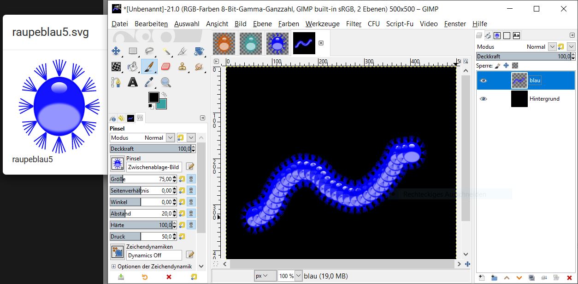The image size is (578, 284).
Task: Open the brush Modus dropdown in tool options
Action: [x=170, y=137]
